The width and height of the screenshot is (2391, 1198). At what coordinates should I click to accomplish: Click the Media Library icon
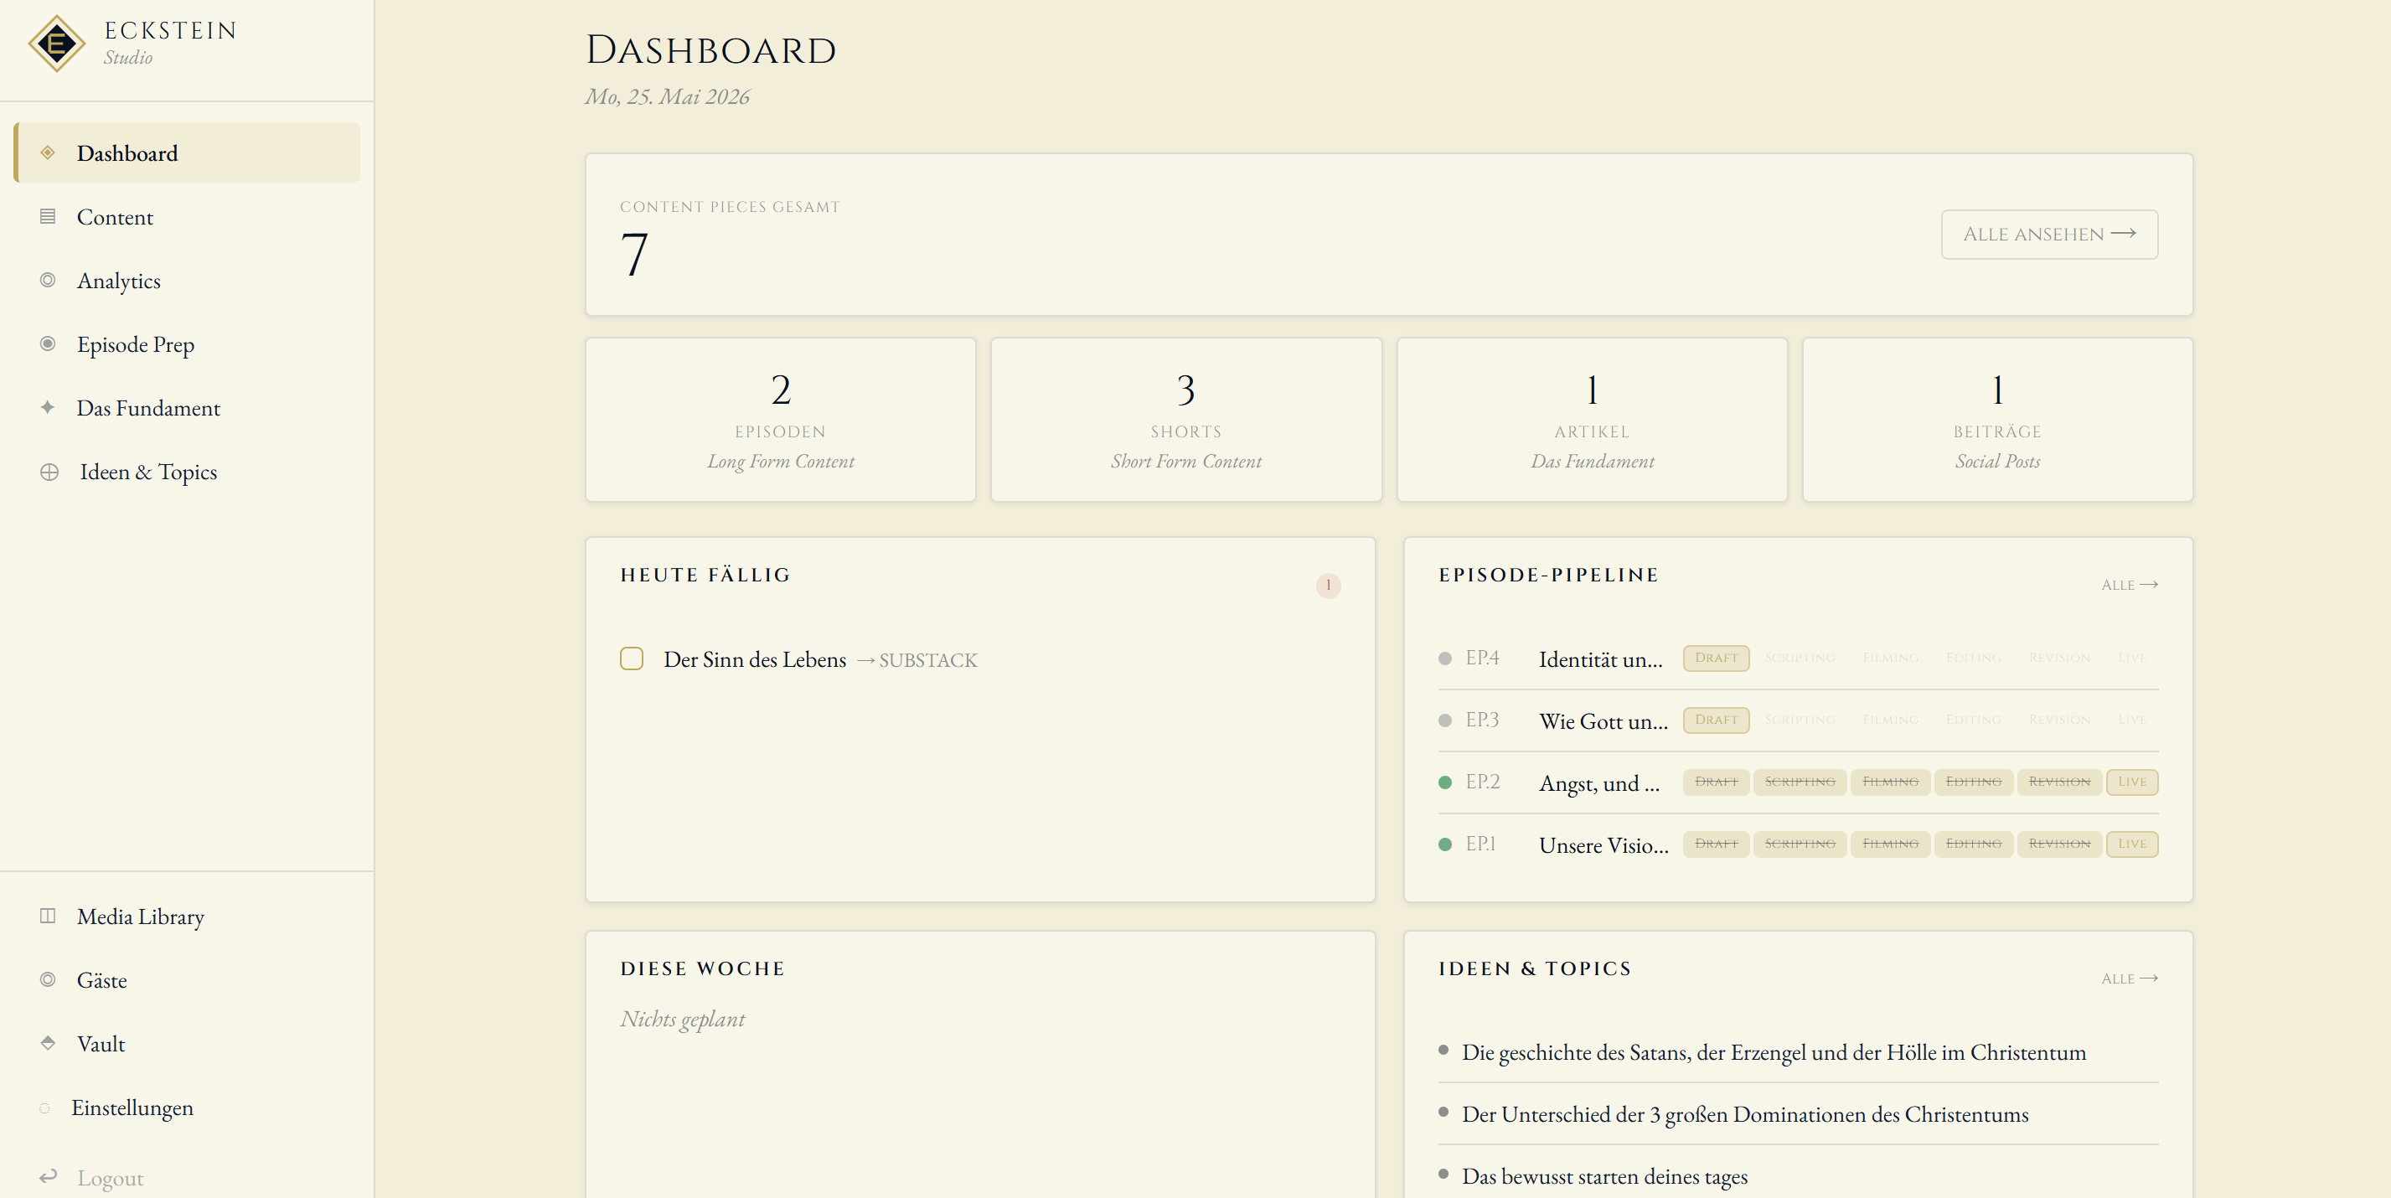coord(48,916)
